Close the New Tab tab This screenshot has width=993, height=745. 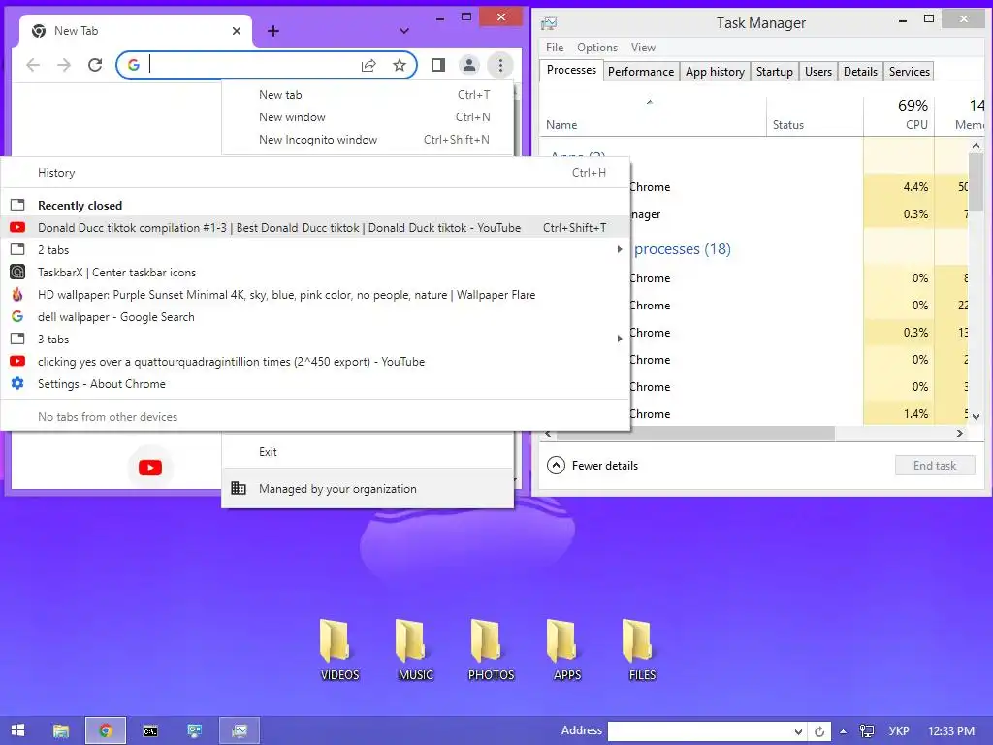coord(237,31)
